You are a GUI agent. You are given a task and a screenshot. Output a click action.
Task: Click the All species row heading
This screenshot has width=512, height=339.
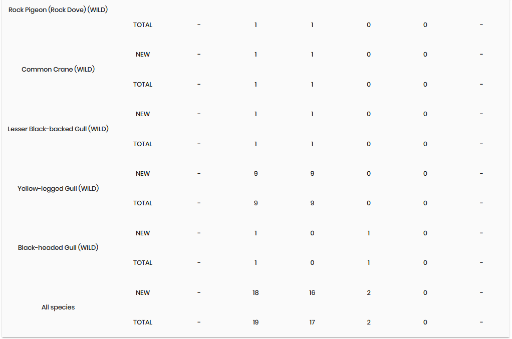[58, 307]
